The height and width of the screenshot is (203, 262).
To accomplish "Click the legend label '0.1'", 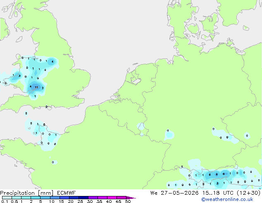I will coord(5,201).
